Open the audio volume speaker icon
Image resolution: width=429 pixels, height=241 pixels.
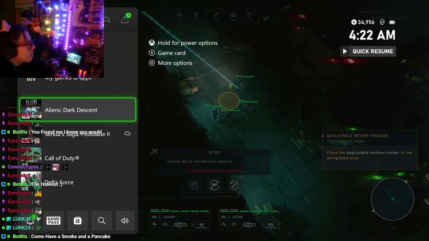pos(125,221)
